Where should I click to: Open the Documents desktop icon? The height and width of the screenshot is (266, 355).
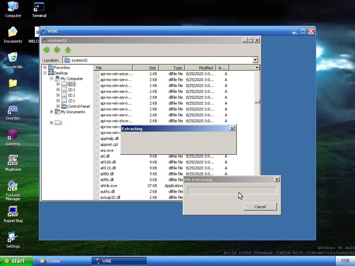(x=13, y=35)
